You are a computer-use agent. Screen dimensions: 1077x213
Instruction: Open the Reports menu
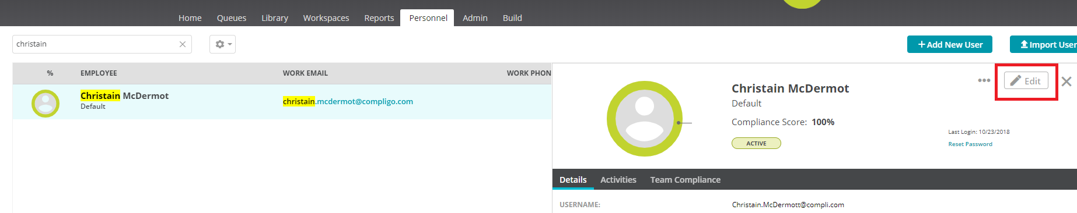[x=379, y=18]
